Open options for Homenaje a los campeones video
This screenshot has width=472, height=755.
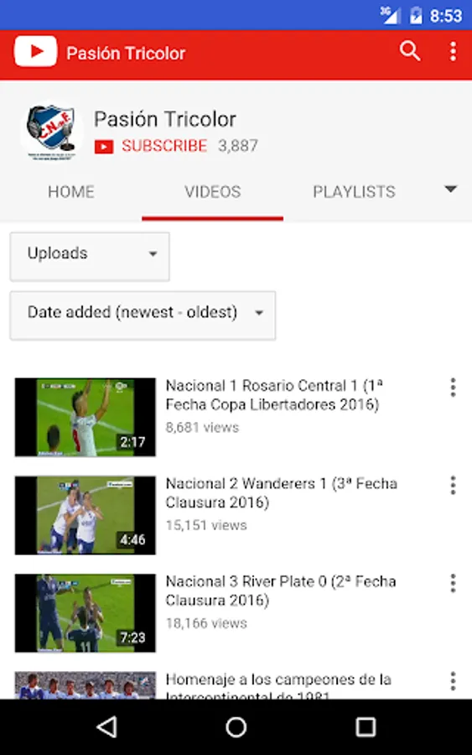(453, 681)
